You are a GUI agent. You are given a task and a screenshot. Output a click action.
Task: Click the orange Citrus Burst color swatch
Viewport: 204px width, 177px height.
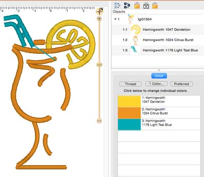click(x=129, y=113)
